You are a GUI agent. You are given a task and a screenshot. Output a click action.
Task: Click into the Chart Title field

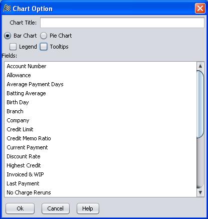pos(122,23)
